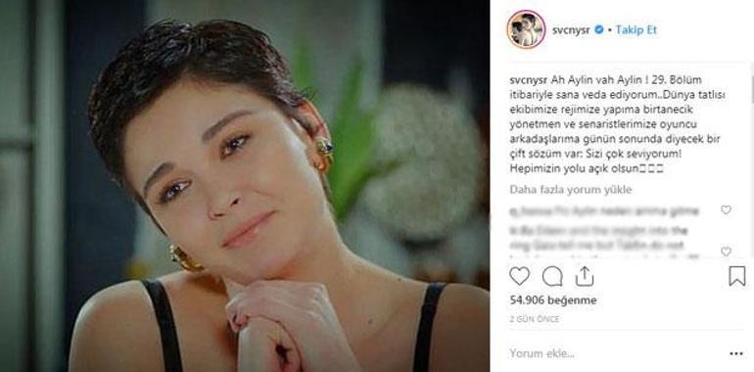Like the post with the heart icon
Viewport: 754px width, 372px height.
coord(519,276)
